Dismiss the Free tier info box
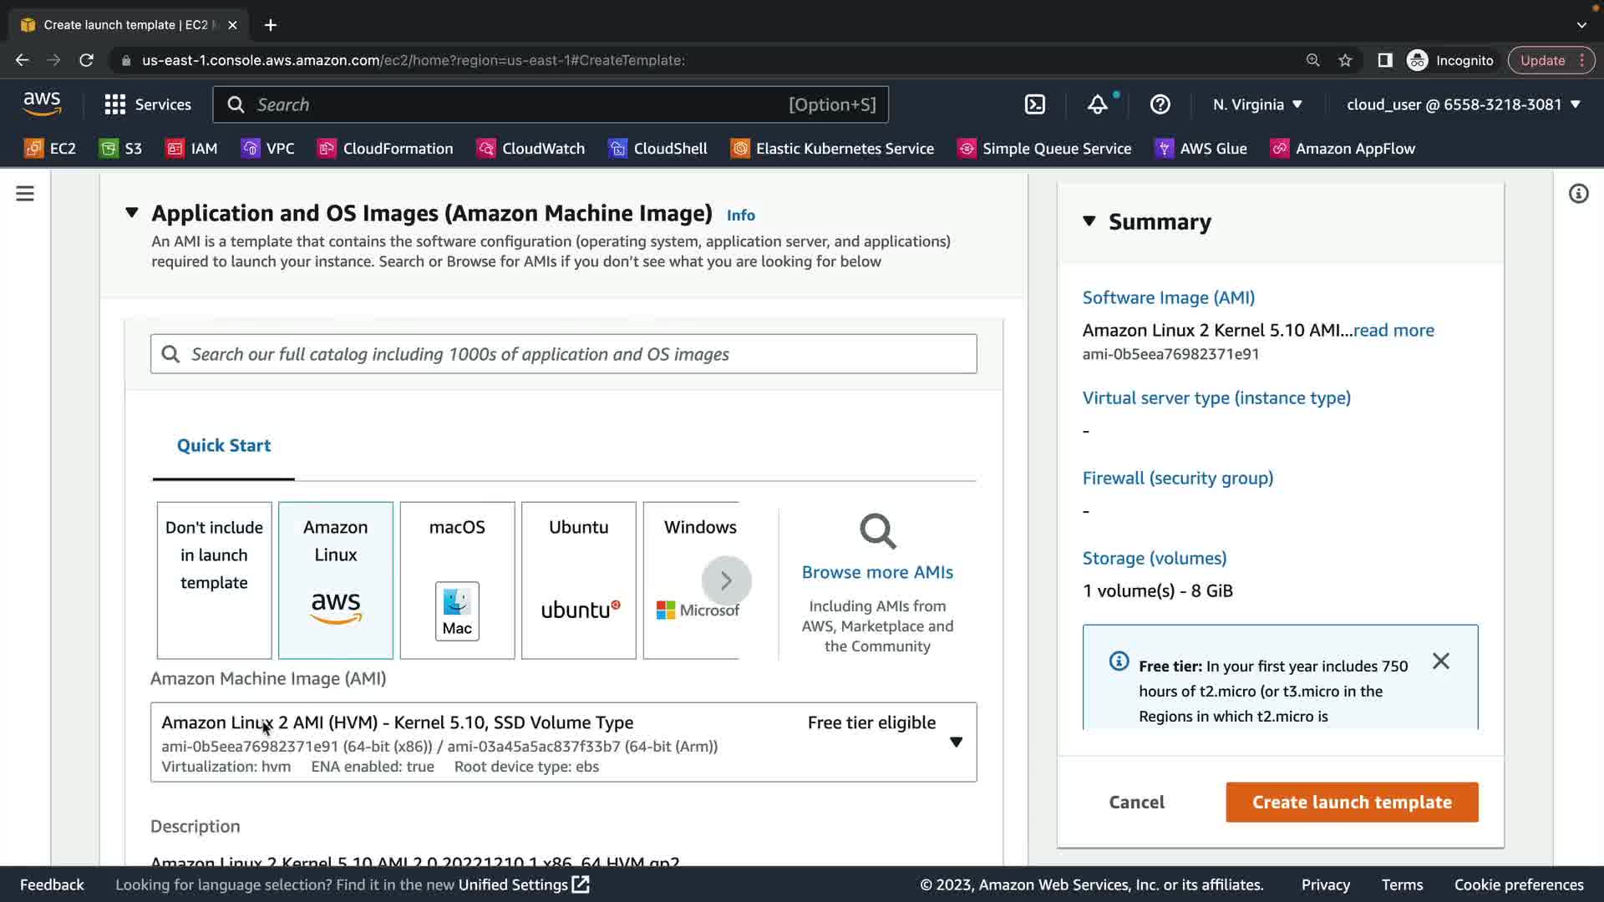Viewport: 1604px width, 902px height. coord(1440,661)
